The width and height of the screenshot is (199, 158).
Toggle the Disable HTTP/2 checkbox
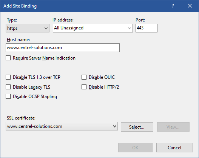click(x=84, y=87)
